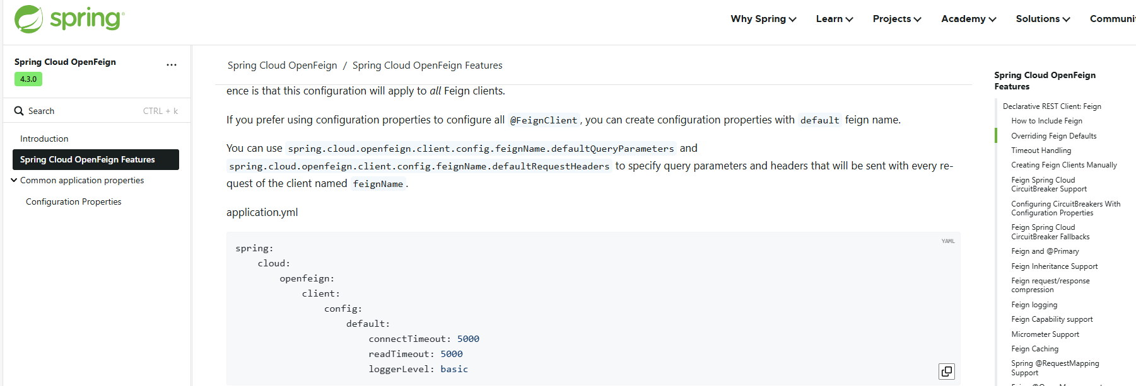Go to the Introduction page
The height and width of the screenshot is (386, 1136).
pos(44,139)
